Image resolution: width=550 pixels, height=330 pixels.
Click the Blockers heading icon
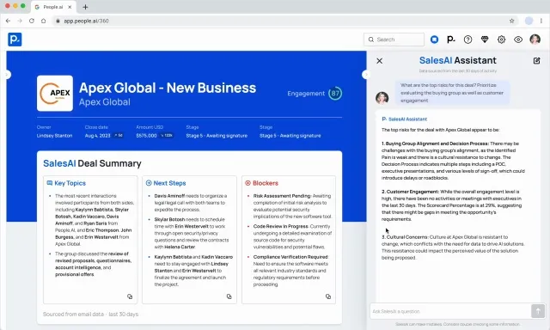tap(247, 183)
